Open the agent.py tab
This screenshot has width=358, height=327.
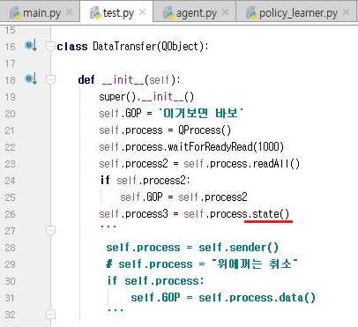195,12
